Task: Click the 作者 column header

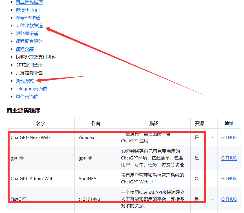Action: pyautogui.click(x=96, y=124)
